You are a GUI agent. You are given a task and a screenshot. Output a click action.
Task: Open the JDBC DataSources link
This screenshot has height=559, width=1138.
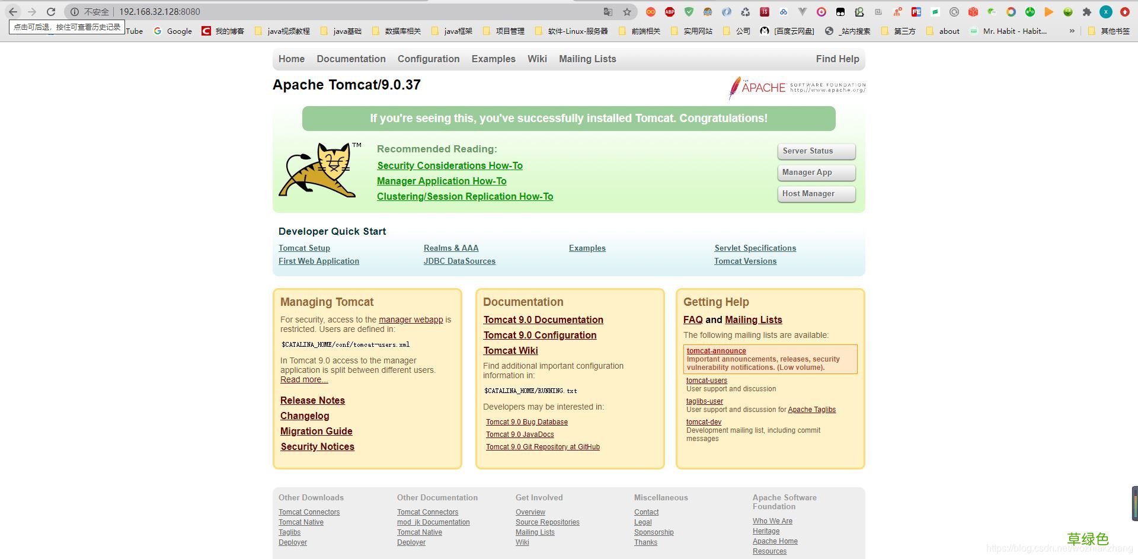(459, 261)
